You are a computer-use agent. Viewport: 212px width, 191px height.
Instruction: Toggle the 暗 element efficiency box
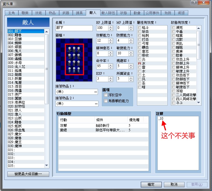(x=140, y=87)
